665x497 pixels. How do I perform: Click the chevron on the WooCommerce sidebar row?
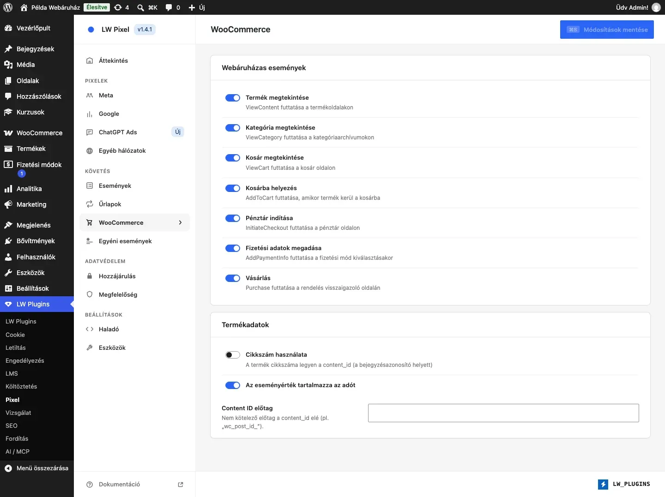[x=180, y=222]
